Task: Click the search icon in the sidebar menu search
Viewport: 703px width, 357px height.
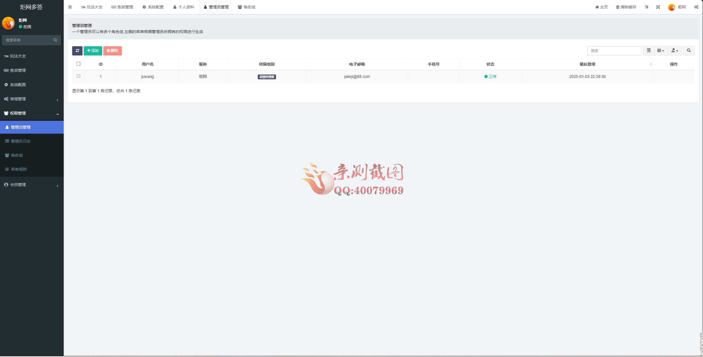Action: (55, 40)
